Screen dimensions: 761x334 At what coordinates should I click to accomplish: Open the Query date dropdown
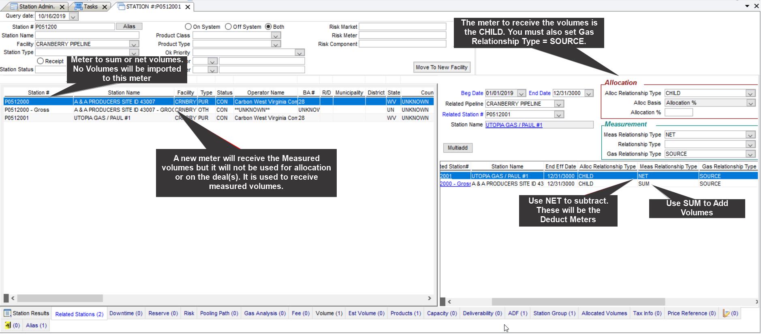click(x=73, y=17)
